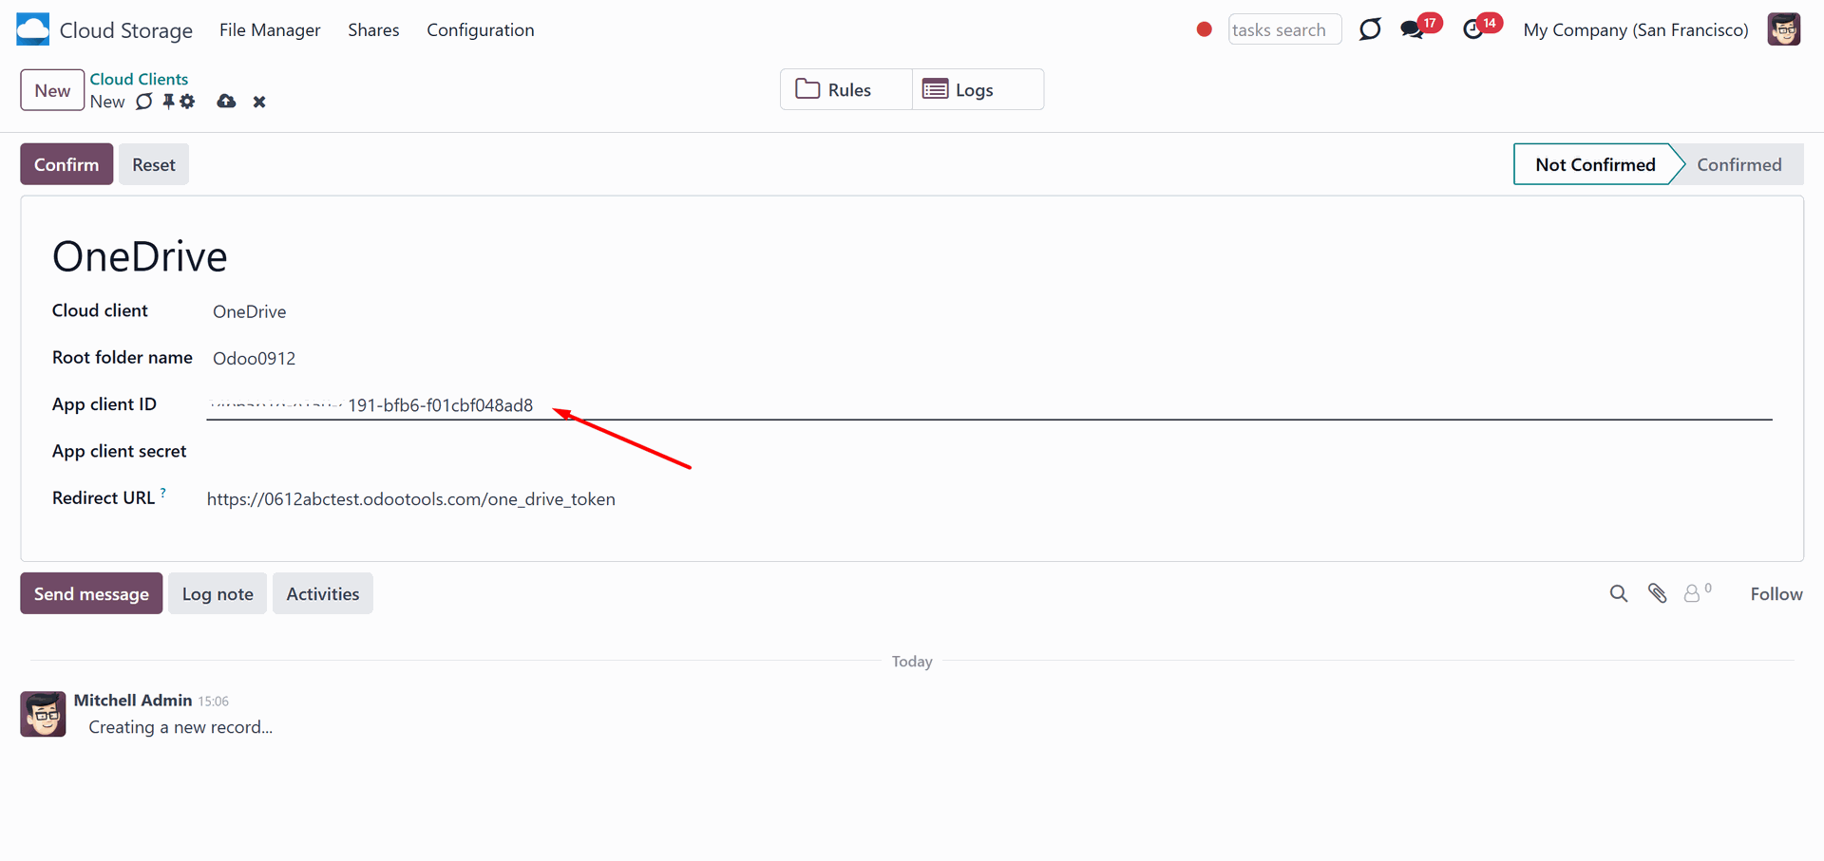Discard changes with the X icon
This screenshot has width=1824, height=861.
tap(259, 102)
